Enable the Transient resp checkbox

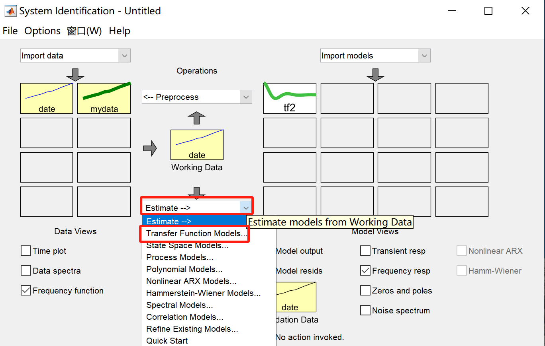[x=365, y=251]
